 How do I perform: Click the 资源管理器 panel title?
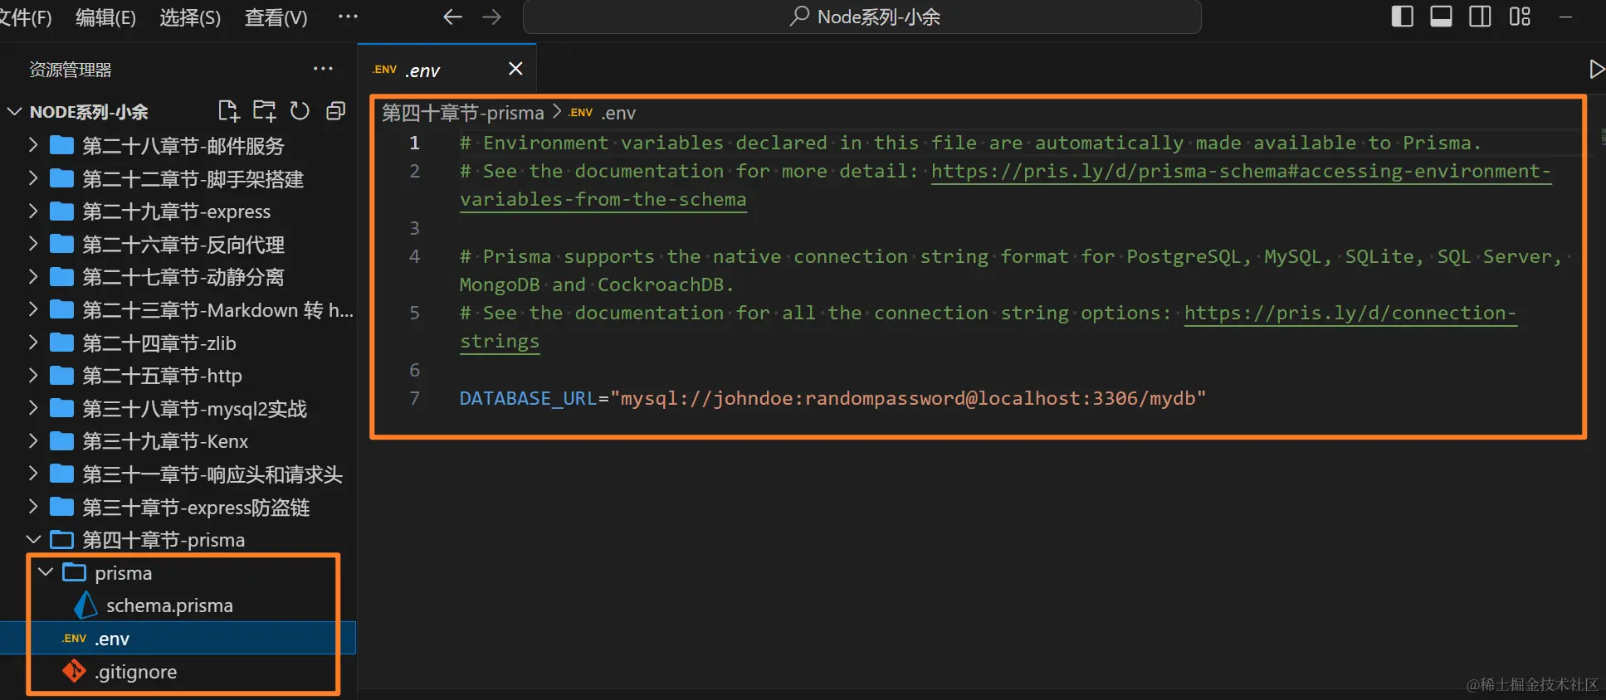tap(71, 70)
